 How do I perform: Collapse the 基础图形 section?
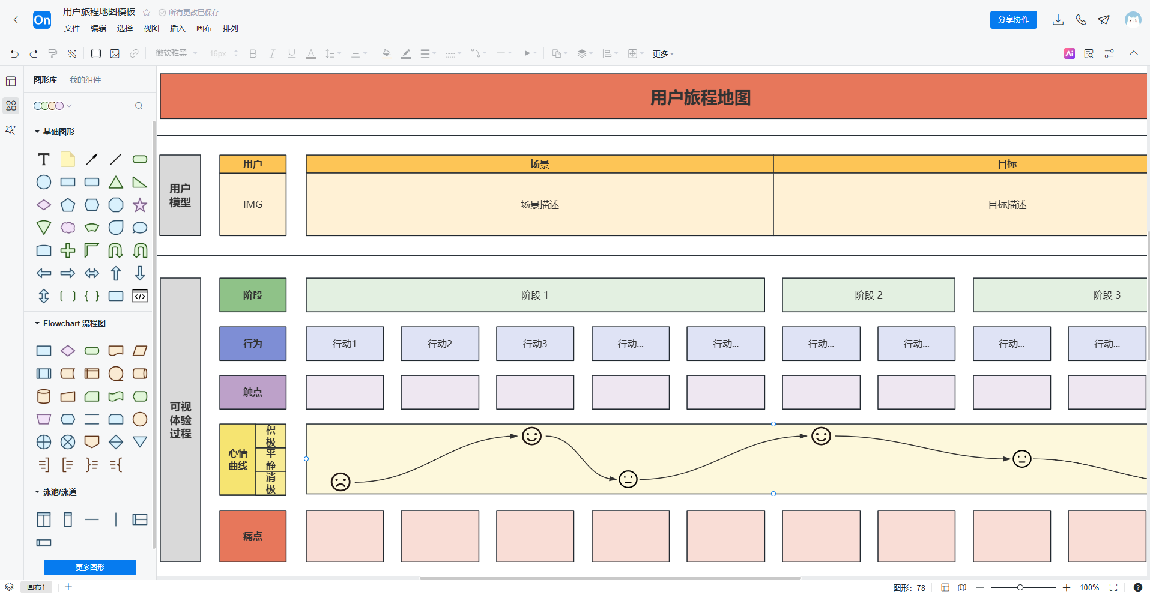tap(37, 132)
